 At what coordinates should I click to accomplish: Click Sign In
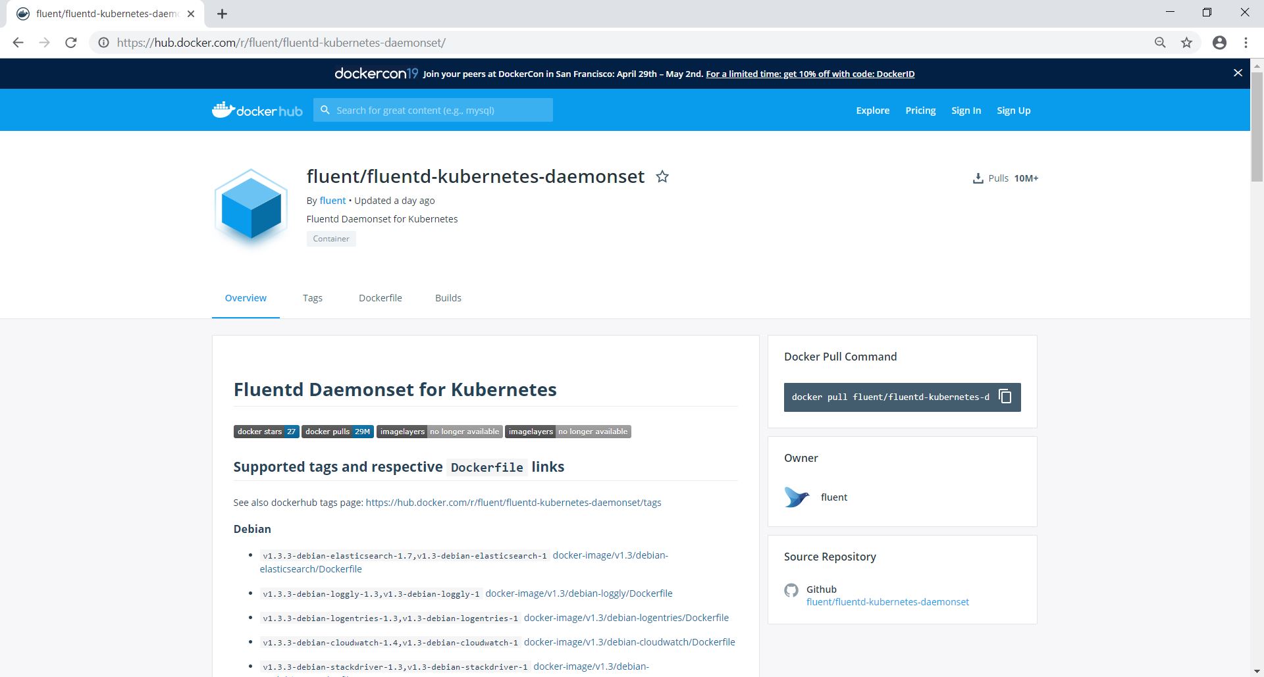point(966,111)
